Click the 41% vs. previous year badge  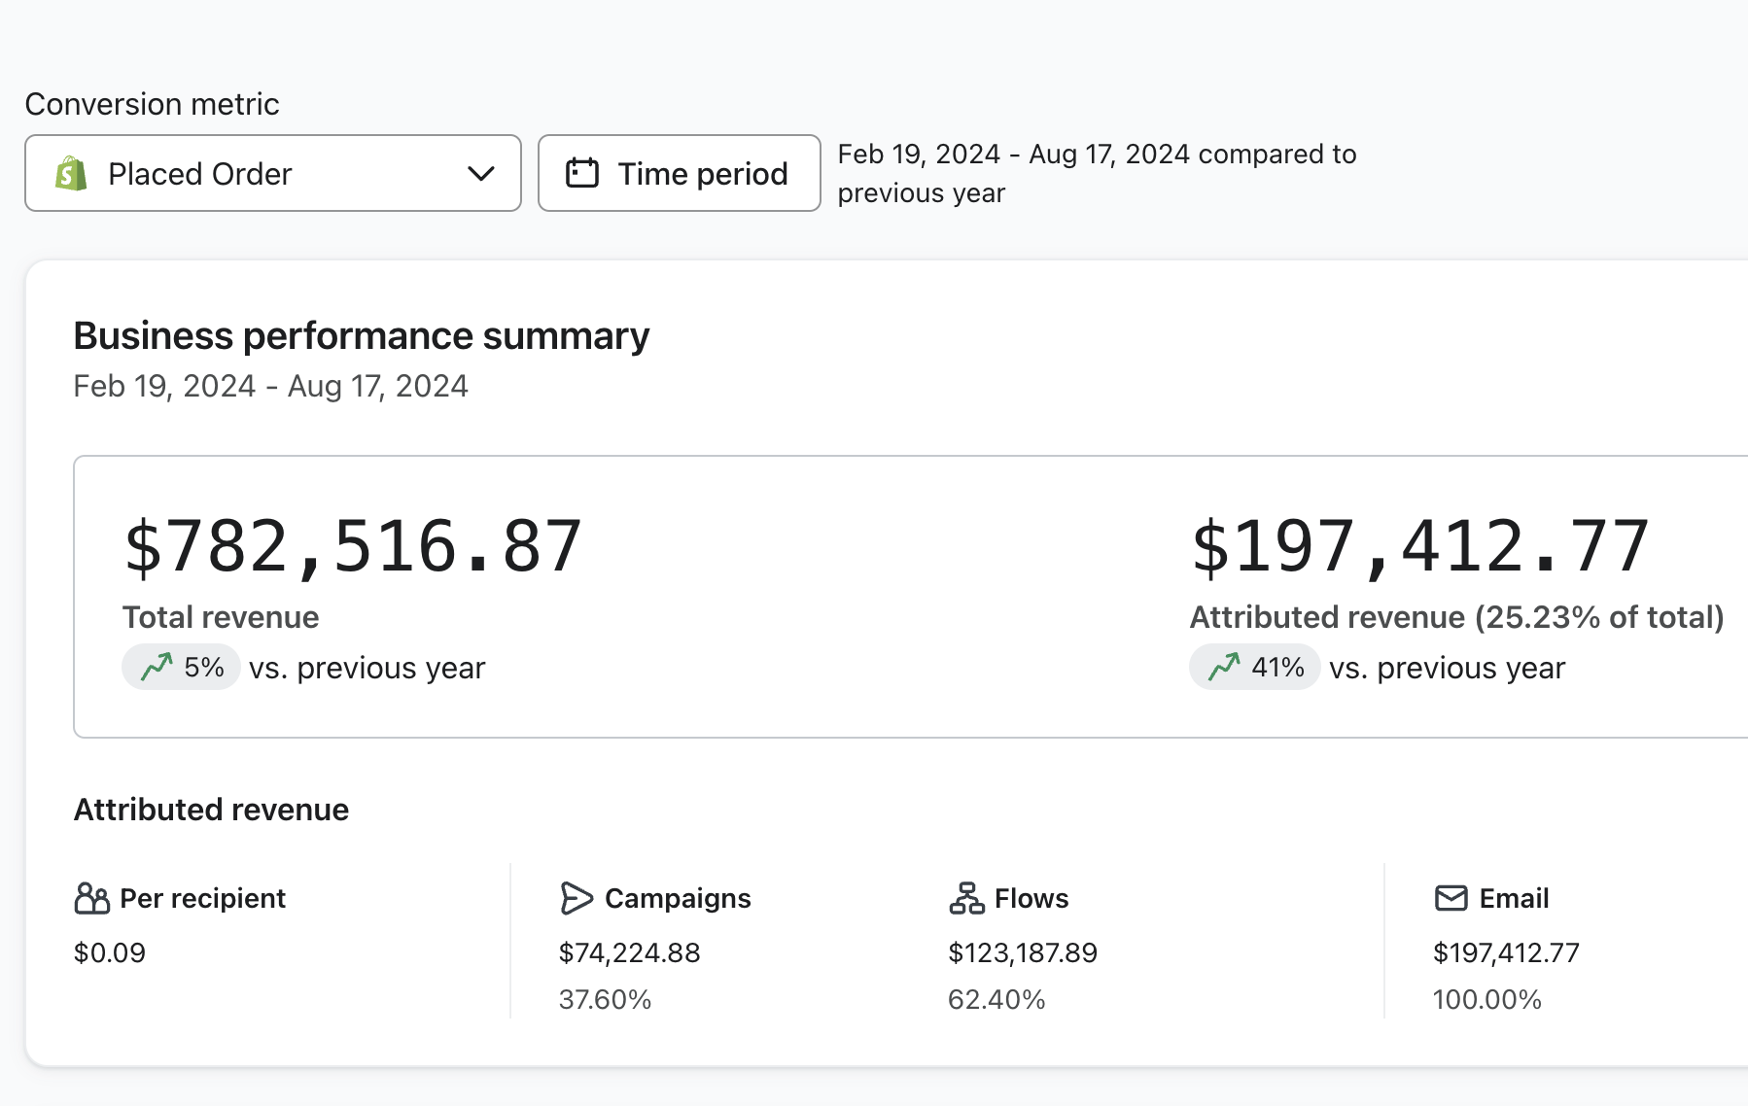pos(1254,668)
